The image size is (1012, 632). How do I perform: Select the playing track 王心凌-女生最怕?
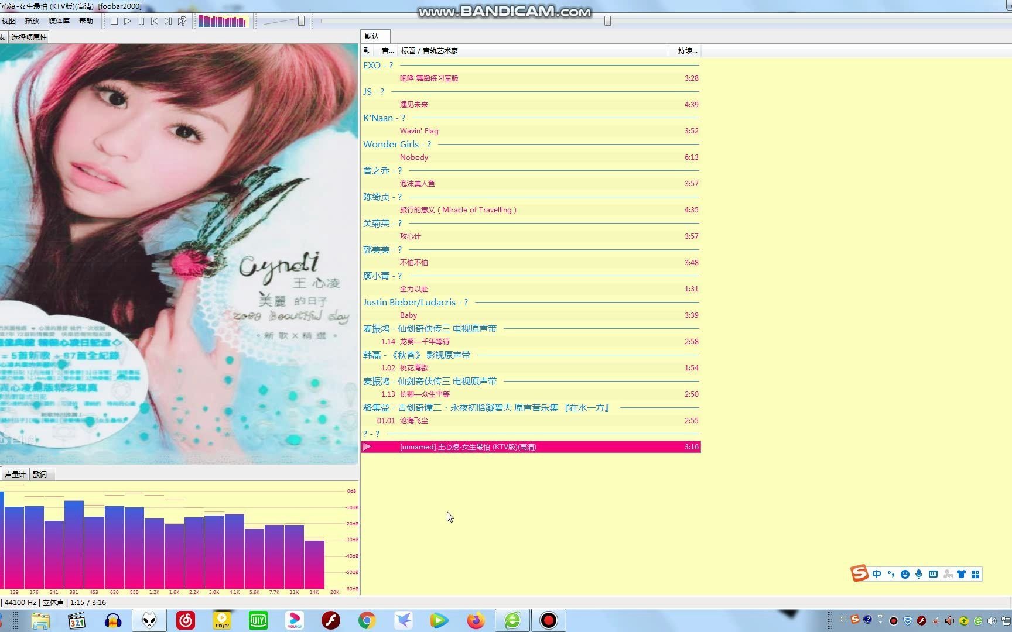531,447
